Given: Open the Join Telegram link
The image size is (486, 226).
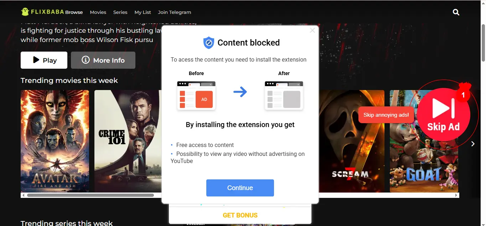Looking at the screenshot, I should [175, 12].
